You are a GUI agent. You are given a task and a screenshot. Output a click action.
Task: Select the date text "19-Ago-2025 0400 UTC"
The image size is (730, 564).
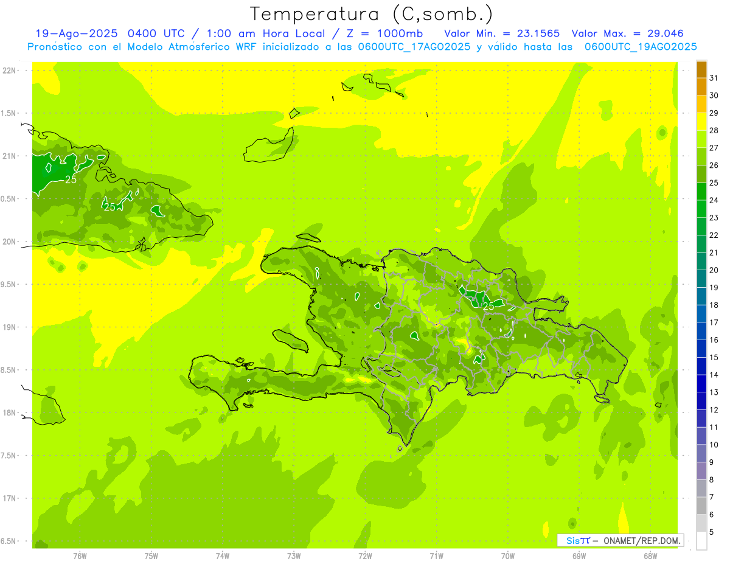[x=109, y=33]
